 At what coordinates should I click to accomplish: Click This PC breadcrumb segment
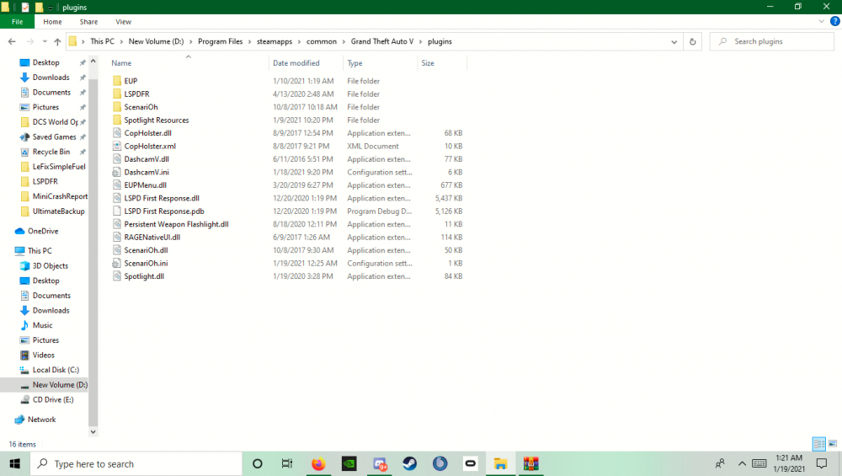pos(102,41)
